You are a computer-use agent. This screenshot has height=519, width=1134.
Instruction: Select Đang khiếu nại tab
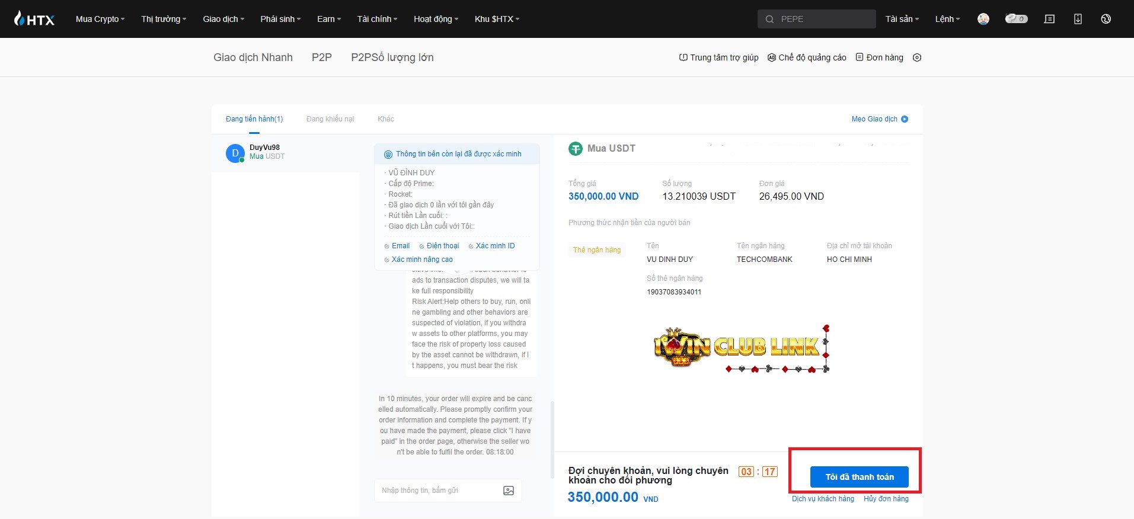click(x=330, y=119)
